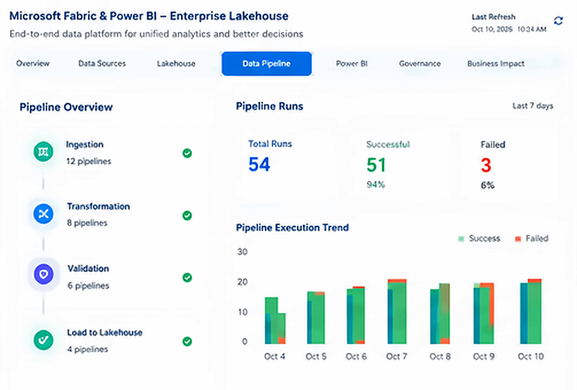The width and height of the screenshot is (577, 390).
Task: Go to the Governance tab
Action: click(x=420, y=63)
